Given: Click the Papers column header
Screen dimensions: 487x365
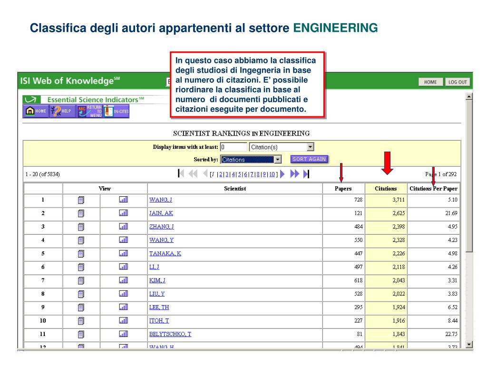Looking at the screenshot, I should (x=343, y=189).
